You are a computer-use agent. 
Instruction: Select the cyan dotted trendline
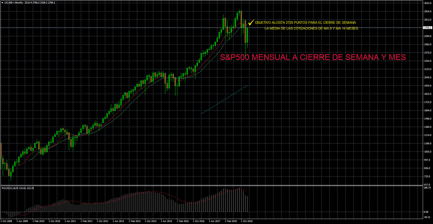point(224,99)
